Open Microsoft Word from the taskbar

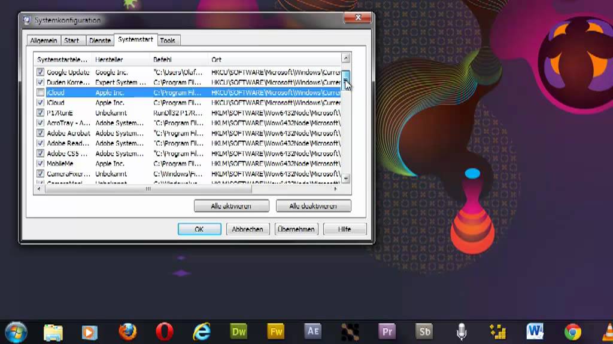click(535, 332)
